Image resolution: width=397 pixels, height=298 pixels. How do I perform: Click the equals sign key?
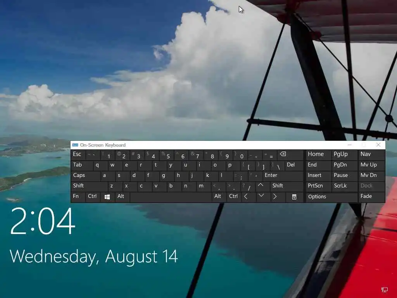(270, 155)
